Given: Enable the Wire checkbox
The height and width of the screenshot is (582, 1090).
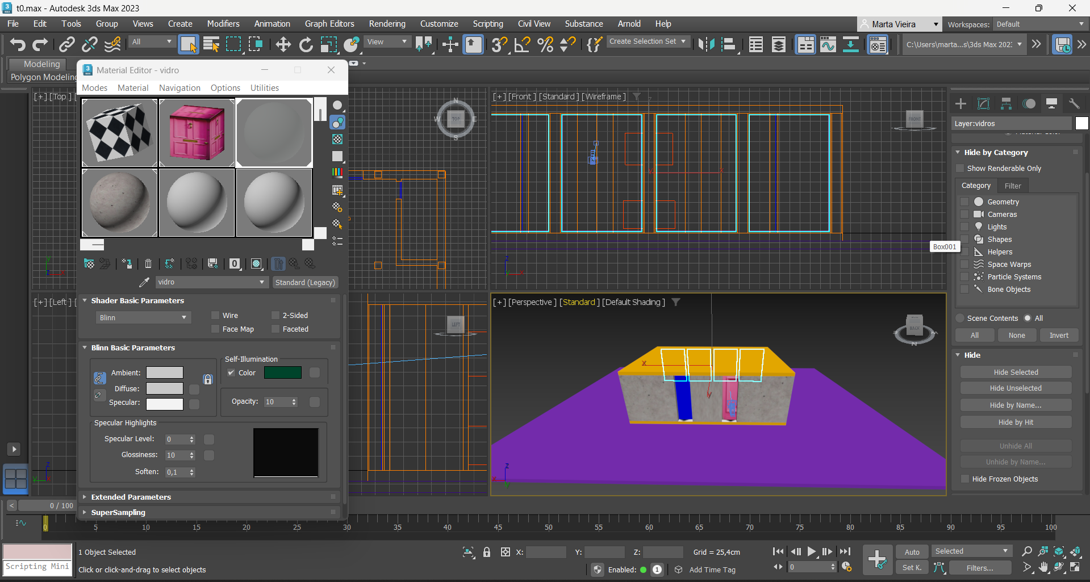Looking at the screenshot, I should click(215, 316).
